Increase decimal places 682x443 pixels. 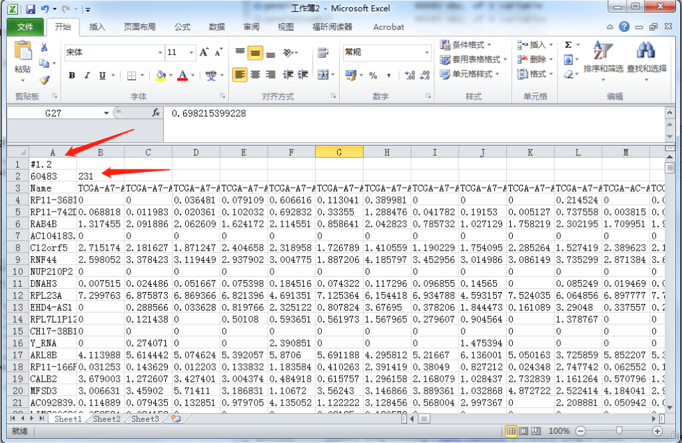[410, 75]
